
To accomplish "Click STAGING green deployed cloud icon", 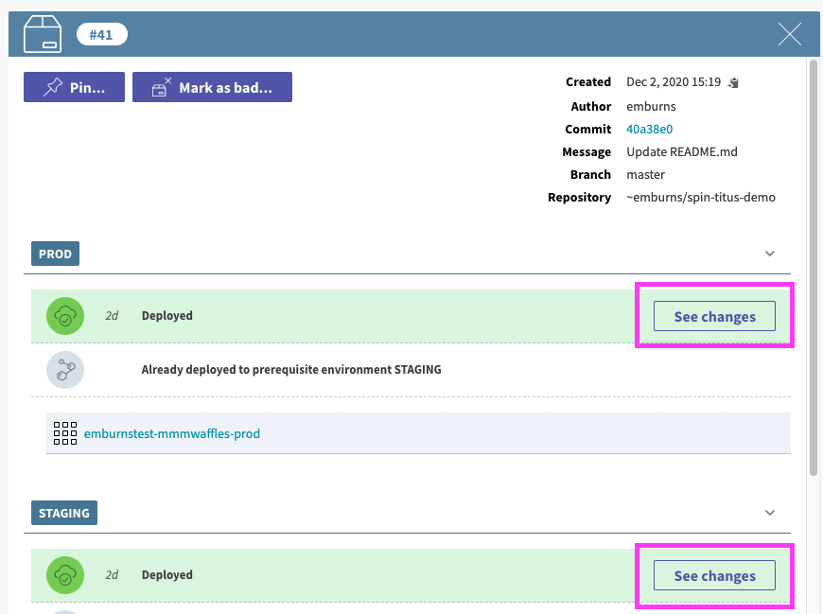I will click(x=65, y=575).
